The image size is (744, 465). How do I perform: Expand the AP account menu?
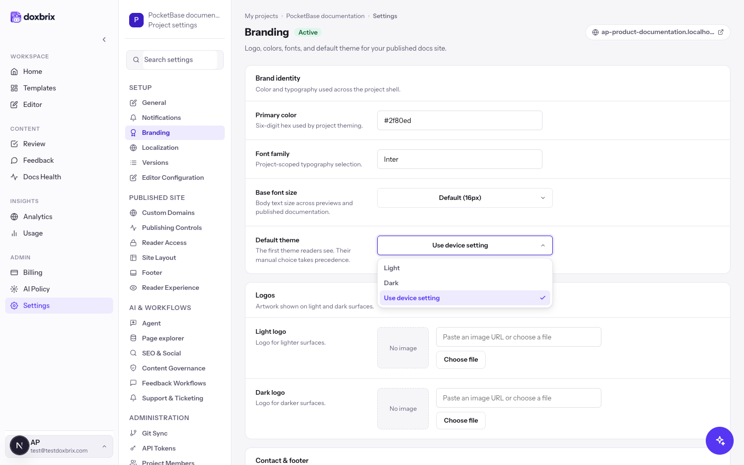pyautogui.click(x=59, y=446)
